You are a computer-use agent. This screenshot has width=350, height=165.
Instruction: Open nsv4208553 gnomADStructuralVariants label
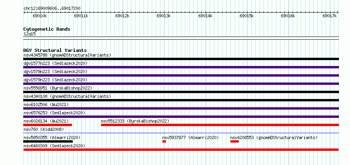coord(274,137)
